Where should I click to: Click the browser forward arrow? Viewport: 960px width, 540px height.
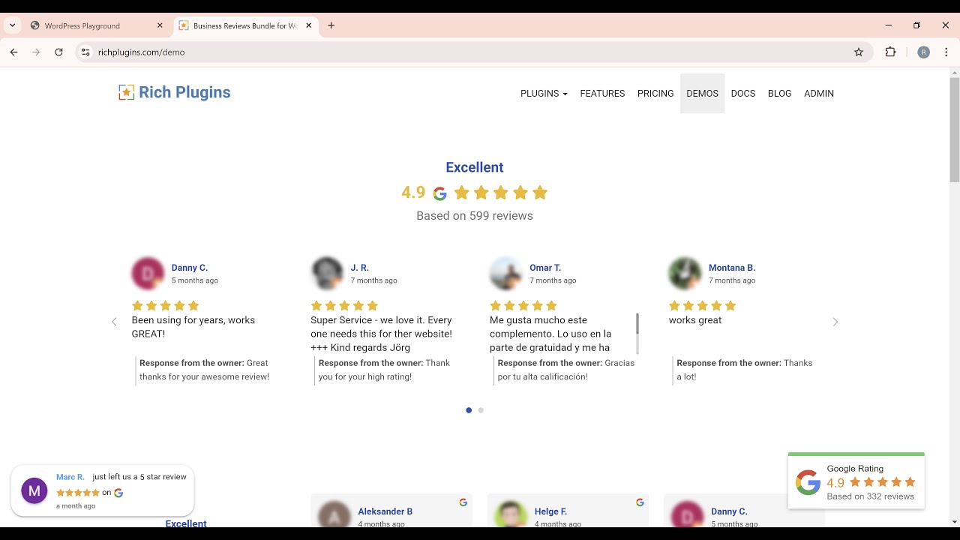click(x=36, y=52)
